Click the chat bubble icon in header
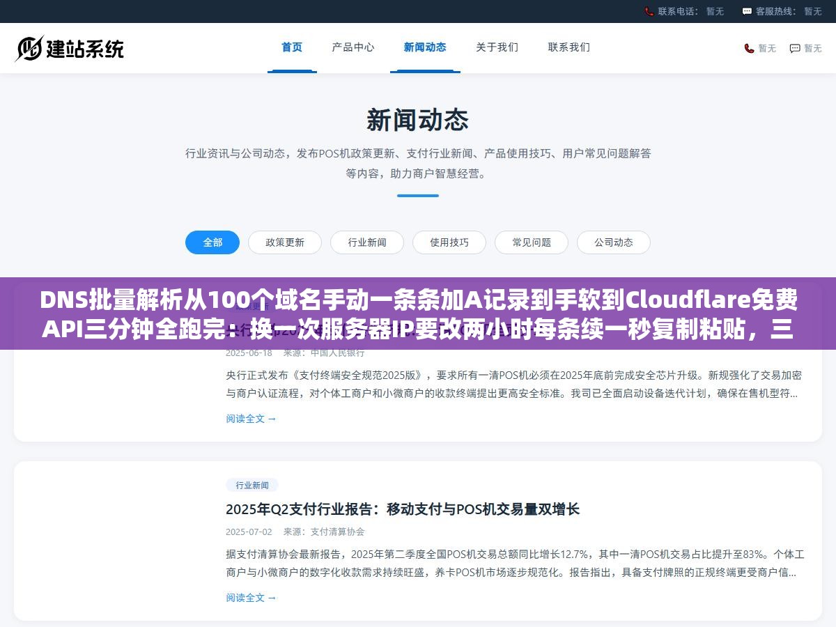This screenshot has height=627, width=836. [x=795, y=48]
